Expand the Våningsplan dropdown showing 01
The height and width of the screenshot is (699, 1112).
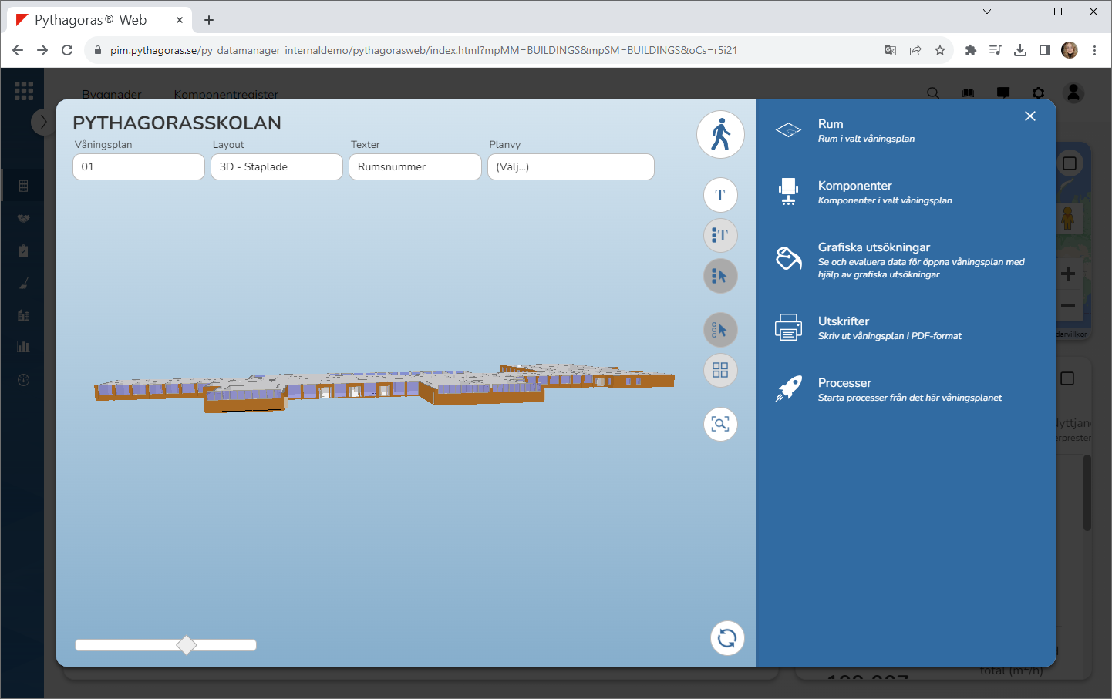tap(139, 167)
